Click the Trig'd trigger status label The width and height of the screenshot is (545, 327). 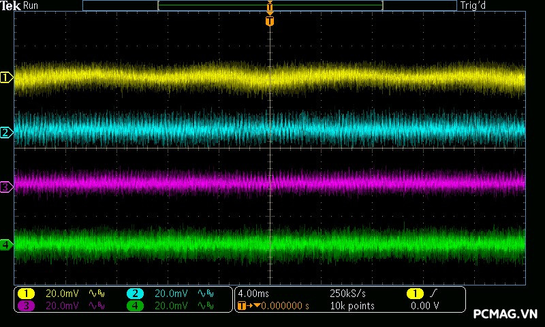[471, 6]
